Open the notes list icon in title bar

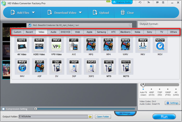pyautogui.click(x=163, y=2)
